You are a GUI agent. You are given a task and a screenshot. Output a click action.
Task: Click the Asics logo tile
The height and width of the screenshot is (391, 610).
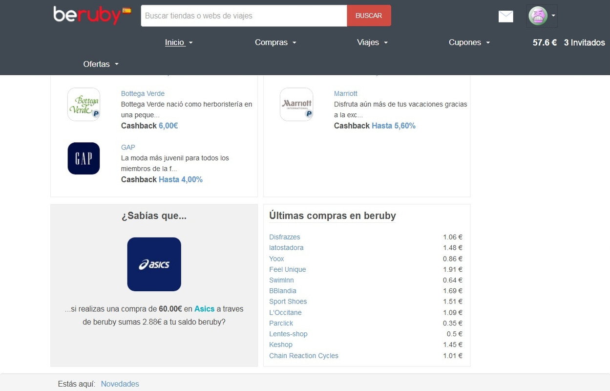[154, 264]
